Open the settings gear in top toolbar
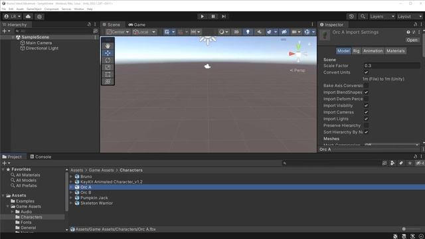The height and width of the screenshot is (239, 425). point(40,17)
